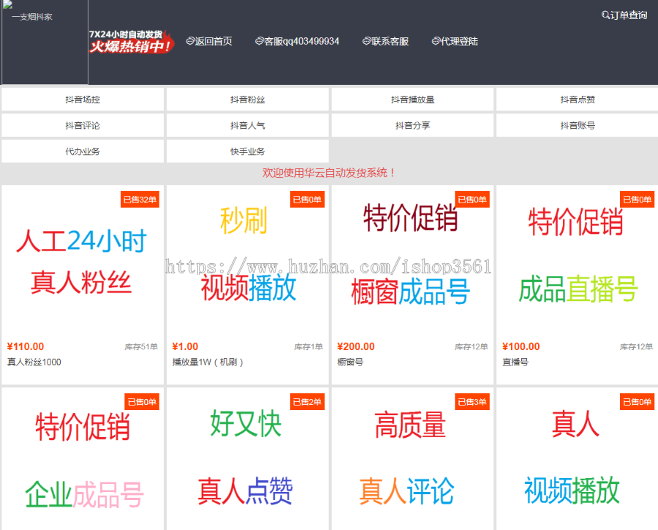The height and width of the screenshot is (530, 658).
Task: Open the 快手业务 category
Action: coord(246,151)
